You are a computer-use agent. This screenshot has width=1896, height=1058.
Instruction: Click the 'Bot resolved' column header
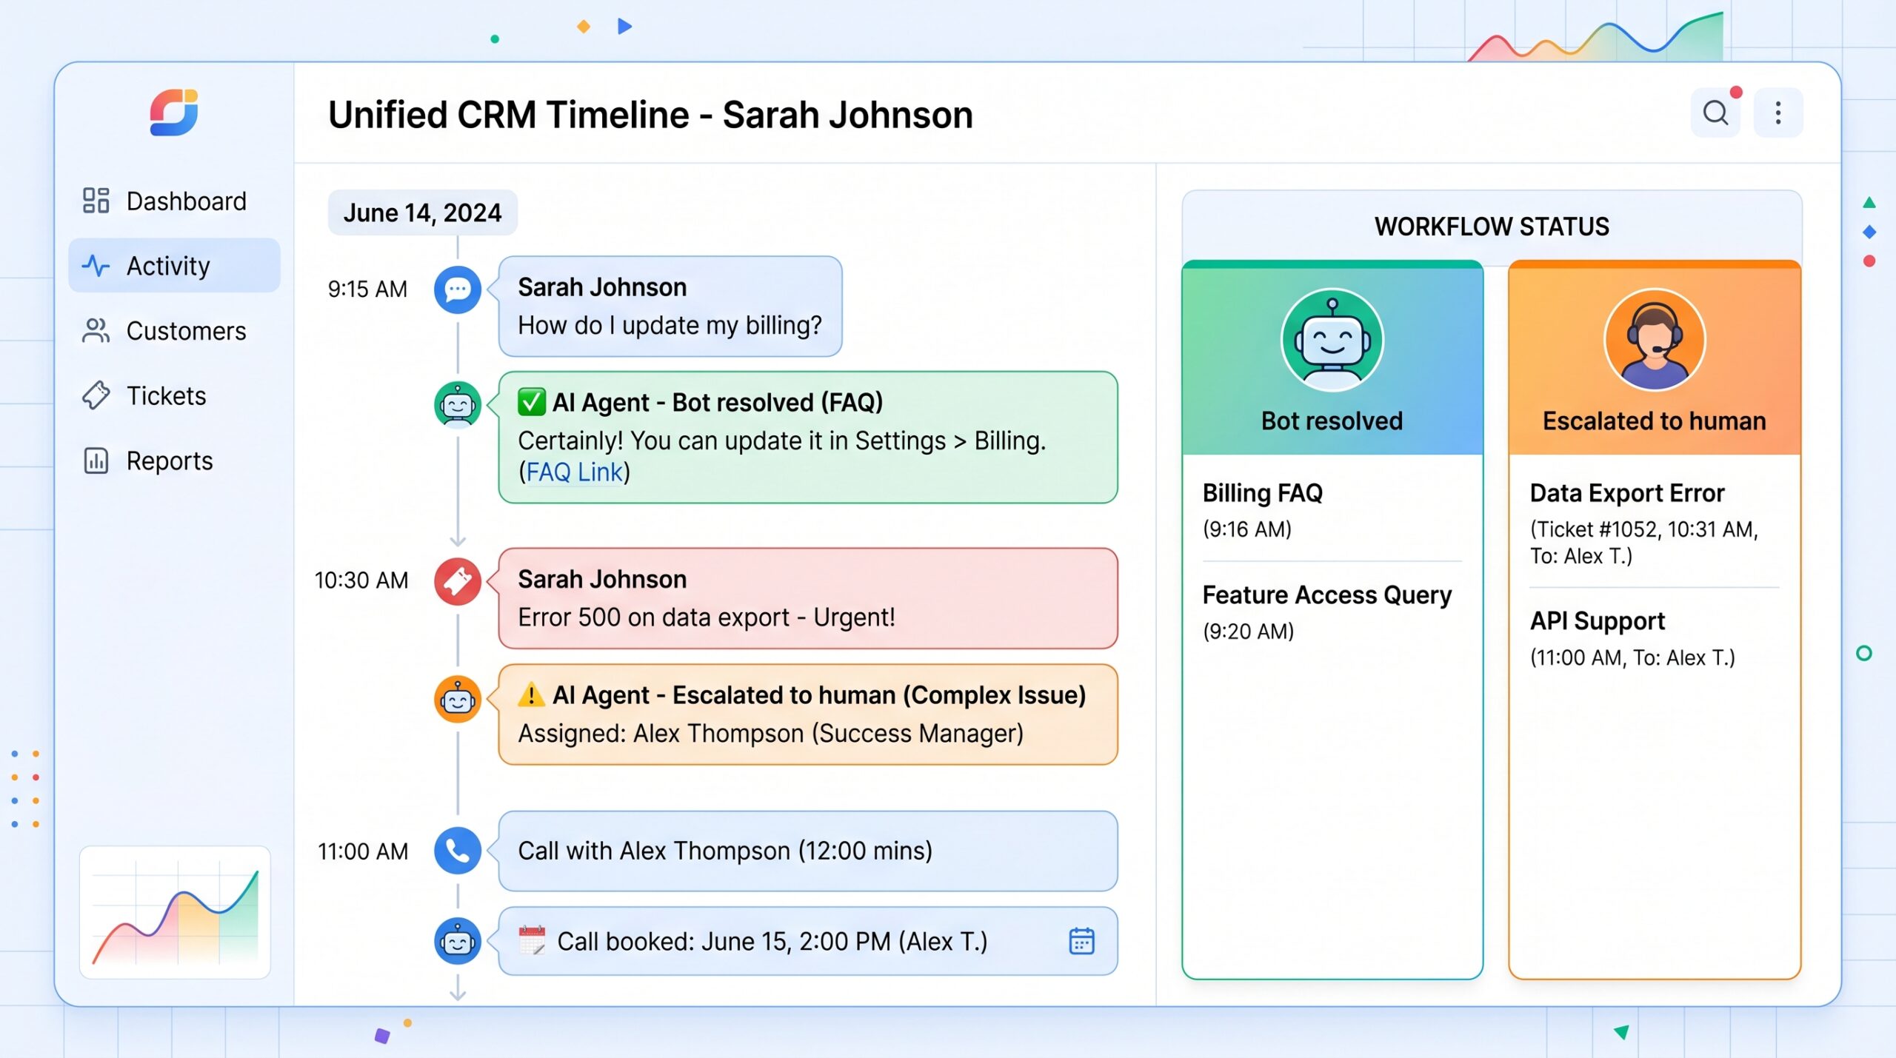pyautogui.click(x=1332, y=358)
